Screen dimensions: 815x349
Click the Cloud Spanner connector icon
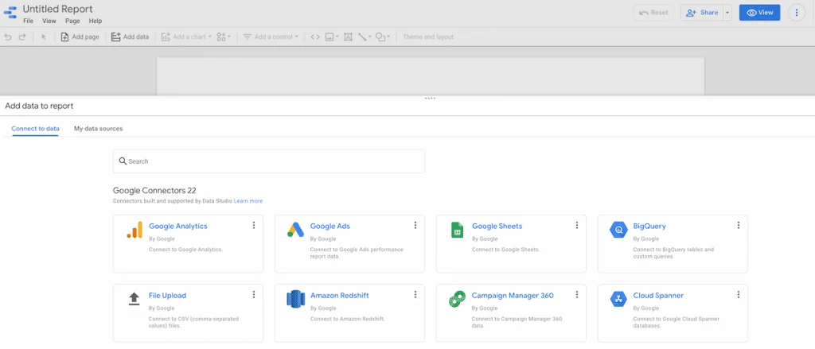click(x=618, y=299)
